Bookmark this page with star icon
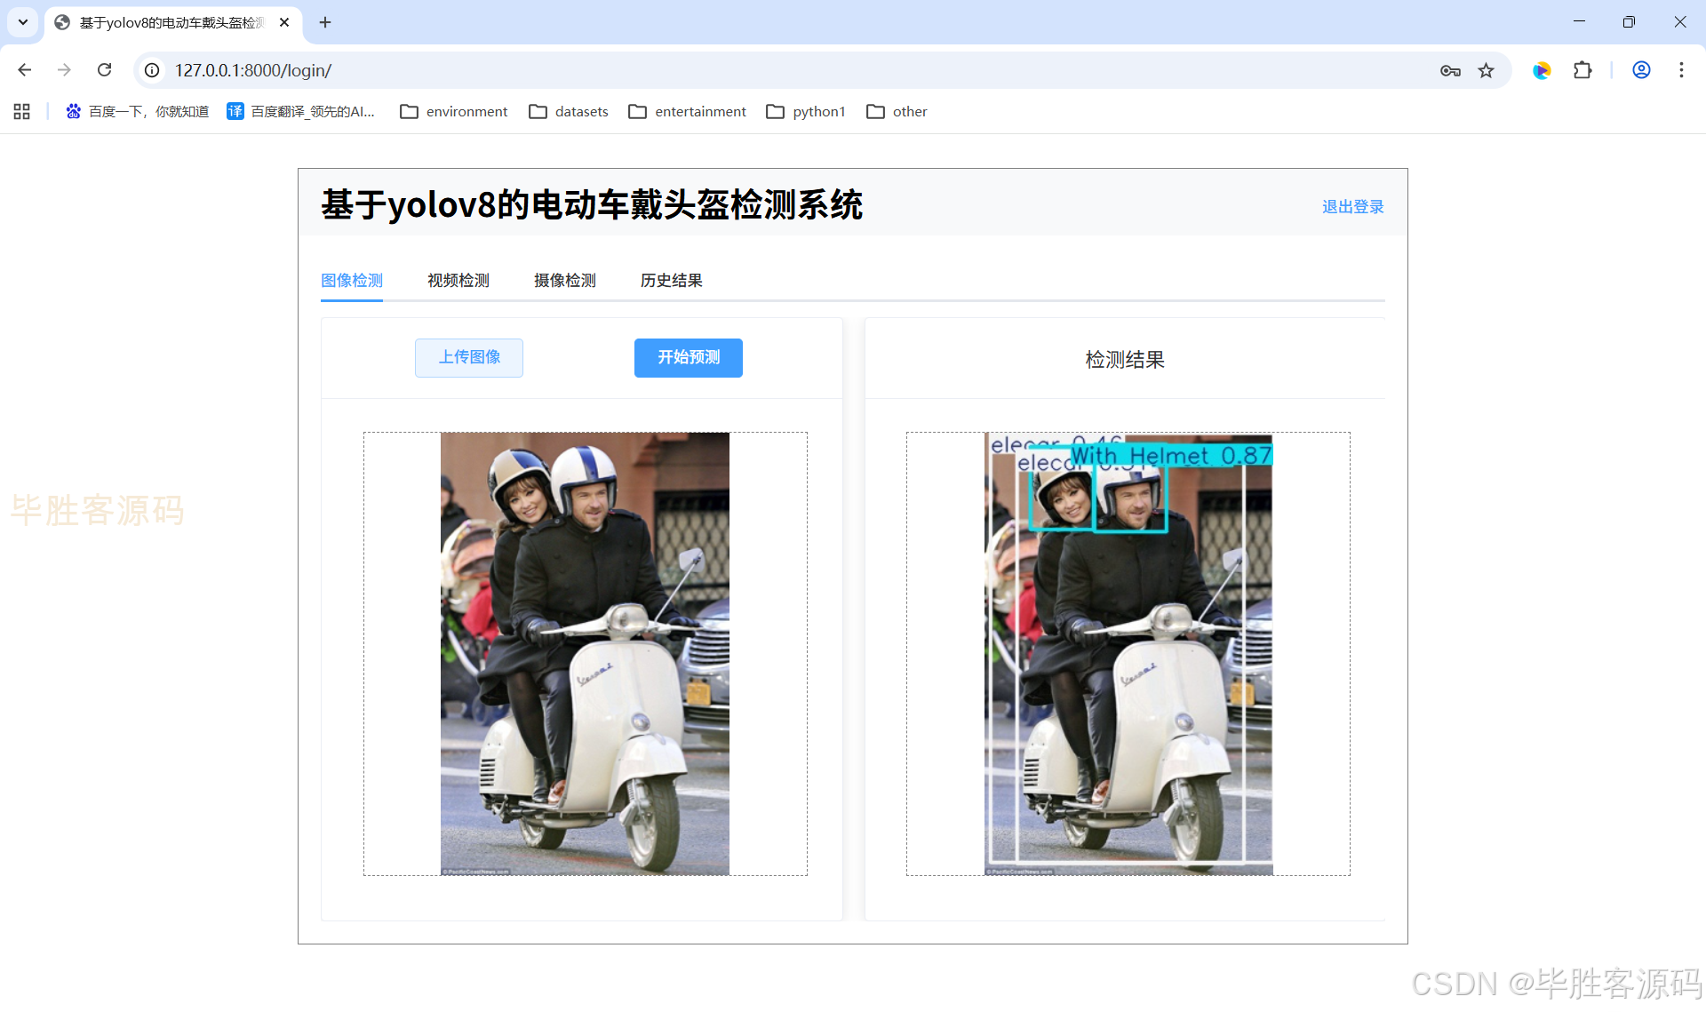 coord(1486,70)
